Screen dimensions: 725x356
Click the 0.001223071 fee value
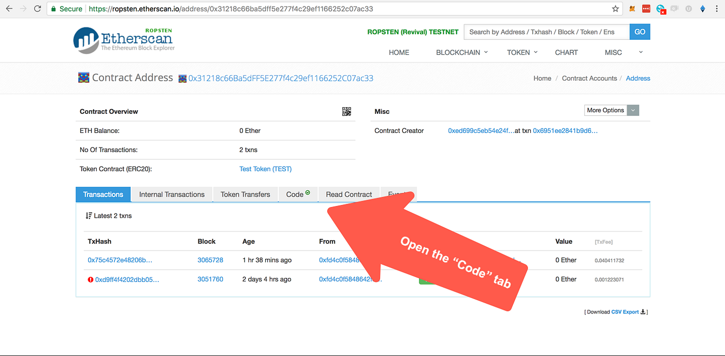(x=610, y=280)
